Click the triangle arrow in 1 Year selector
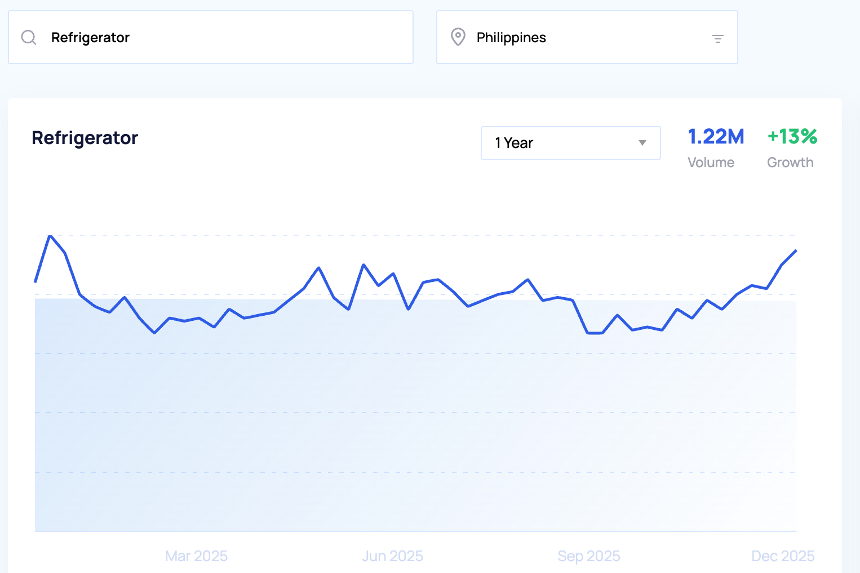The image size is (860, 573). point(642,143)
